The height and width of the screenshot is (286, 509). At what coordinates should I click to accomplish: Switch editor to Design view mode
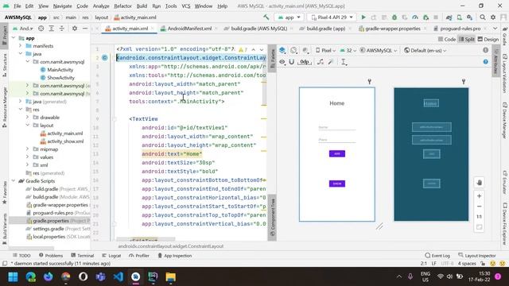point(488,39)
